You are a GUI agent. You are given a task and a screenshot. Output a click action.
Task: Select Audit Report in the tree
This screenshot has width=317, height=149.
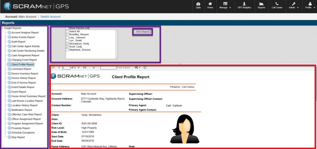[x=18, y=42]
